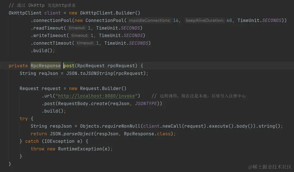Screen dimensions: 294x172
Task: Click the parseObject method call
Action: 78,134
